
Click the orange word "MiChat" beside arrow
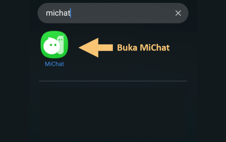pos(155,48)
